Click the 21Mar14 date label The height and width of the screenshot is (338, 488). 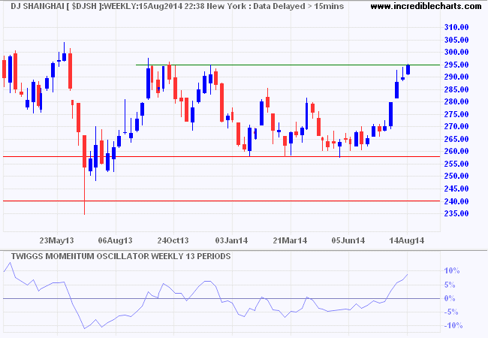pyautogui.click(x=290, y=240)
